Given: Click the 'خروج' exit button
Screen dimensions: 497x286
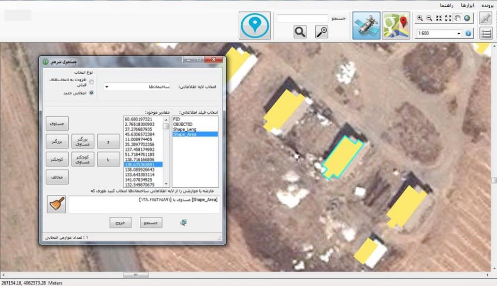Looking at the screenshot, I should click(121, 223).
